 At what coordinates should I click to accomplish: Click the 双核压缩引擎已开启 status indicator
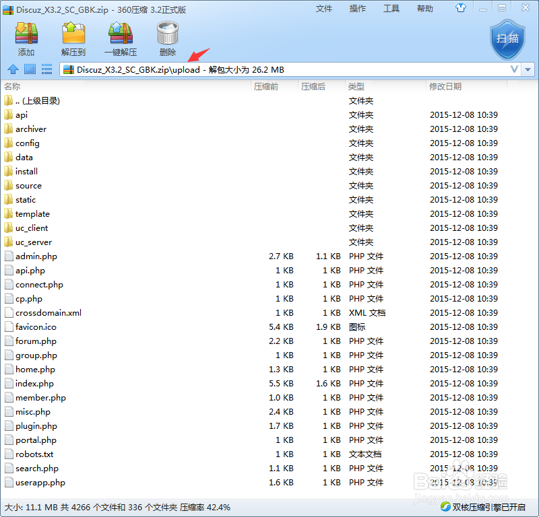pos(483,507)
